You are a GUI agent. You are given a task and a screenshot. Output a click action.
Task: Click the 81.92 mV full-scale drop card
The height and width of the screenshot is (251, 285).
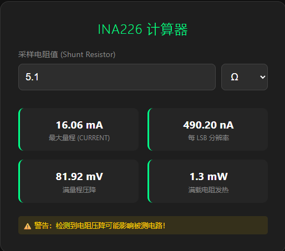click(x=78, y=181)
